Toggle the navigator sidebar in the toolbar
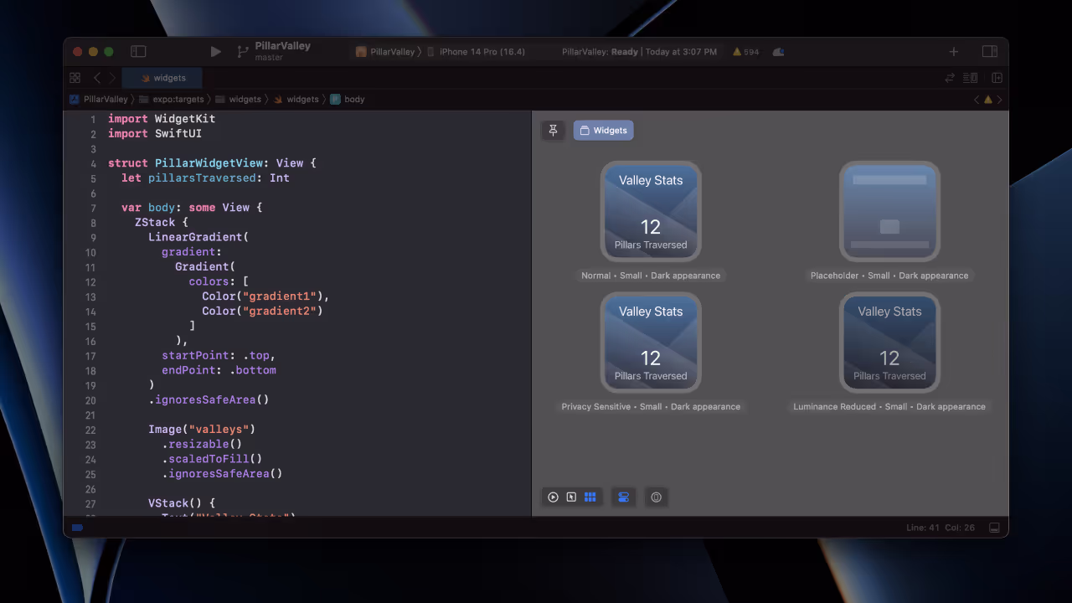Viewport: 1072px width, 603px height. [x=138, y=52]
